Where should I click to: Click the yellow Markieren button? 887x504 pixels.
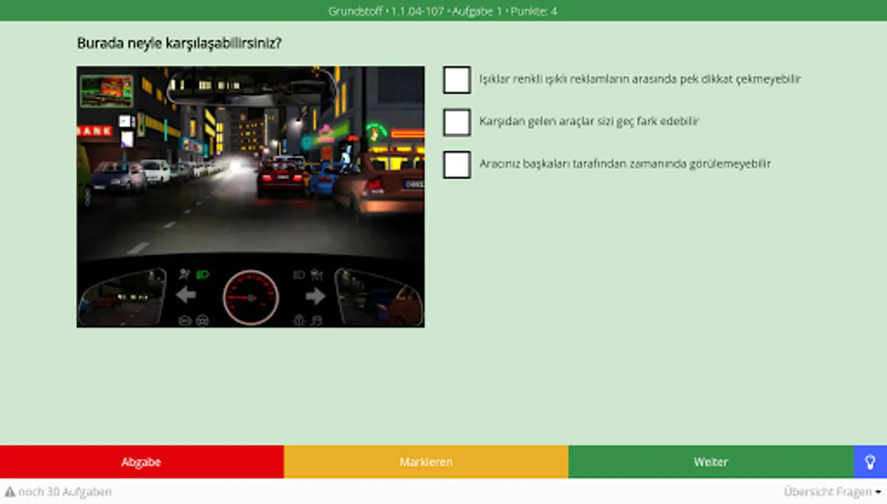(x=426, y=462)
